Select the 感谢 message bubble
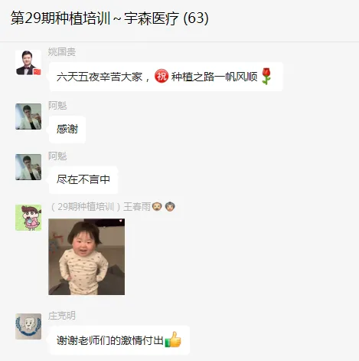The image size is (359, 361). pos(67,130)
